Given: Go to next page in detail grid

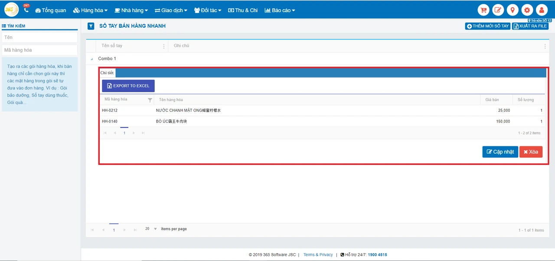Looking at the screenshot, I should point(134,133).
